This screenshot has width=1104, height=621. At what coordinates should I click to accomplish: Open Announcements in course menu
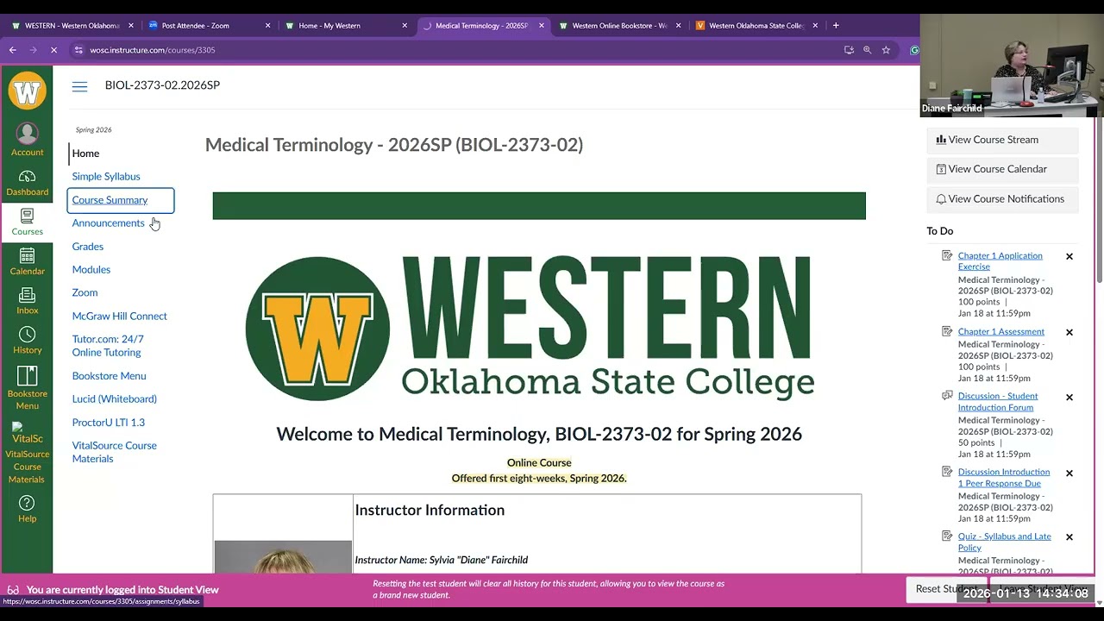108,223
